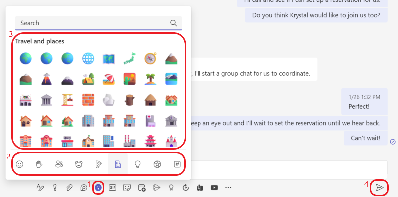Viewport: 398px width, 197px height.
Task: Switch to the Activities soccer ball category
Action: (x=157, y=164)
